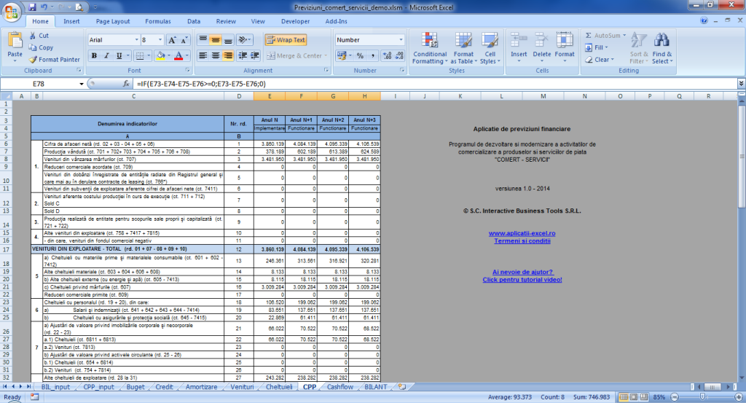Open Format as Table gallery
The width and height of the screenshot is (746, 403).
[463, 48]
